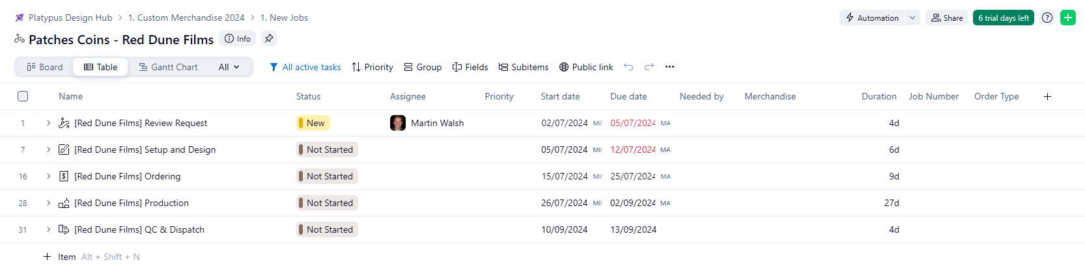
Task: Filter by All active tasks
Action: [x=305, y=67]
